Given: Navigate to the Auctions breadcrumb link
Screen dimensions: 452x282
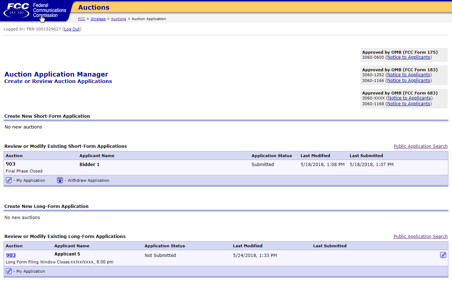Looking at the screenshot, I should point(118,19).
